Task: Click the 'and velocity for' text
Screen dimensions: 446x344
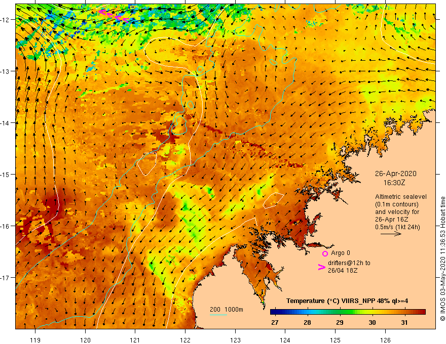Action: pyautogui.click(x=397, y=212)
